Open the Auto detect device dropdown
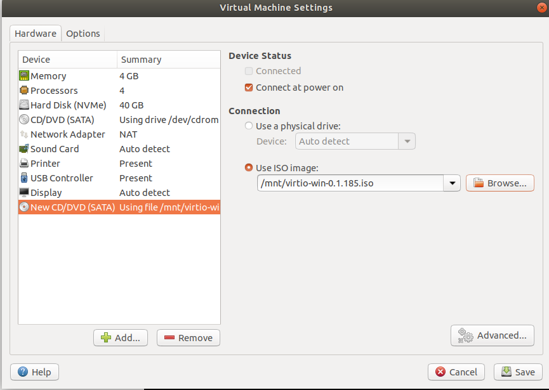 pyautogui.click(x=407, y=141)
